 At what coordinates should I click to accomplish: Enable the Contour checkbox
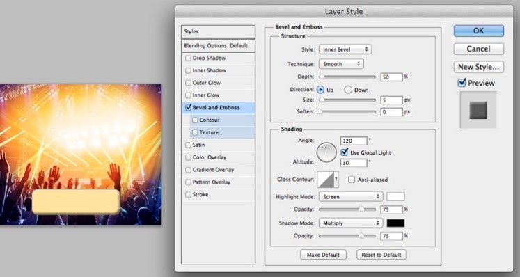195,120
